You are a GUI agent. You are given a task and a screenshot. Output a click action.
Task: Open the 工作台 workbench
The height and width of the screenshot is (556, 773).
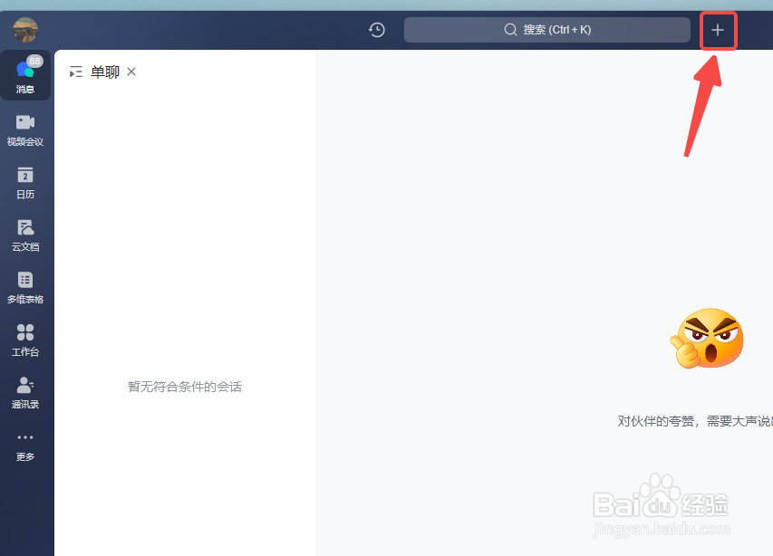(25, 340)
